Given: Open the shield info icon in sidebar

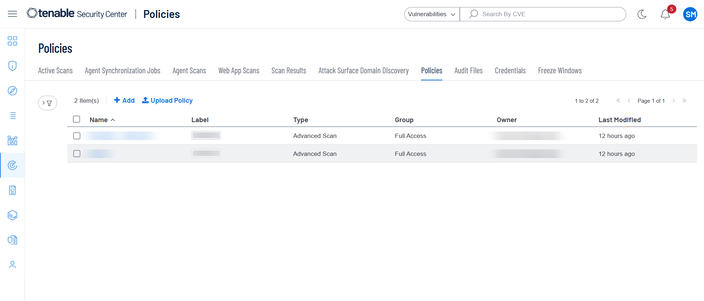Looking at the screenshot, I should 13,66.
